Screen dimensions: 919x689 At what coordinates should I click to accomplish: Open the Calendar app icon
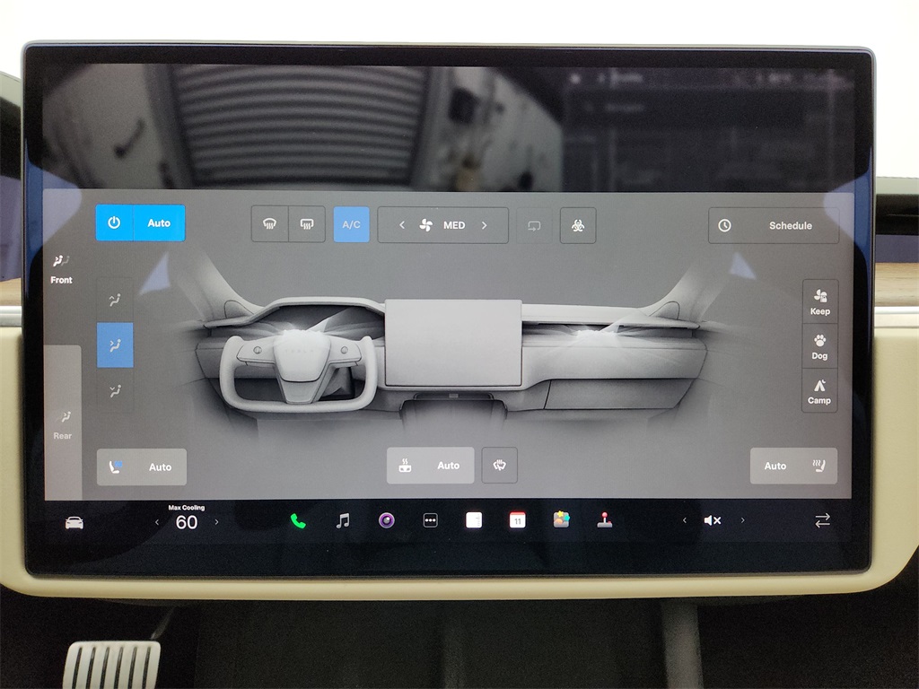(518, 520)
